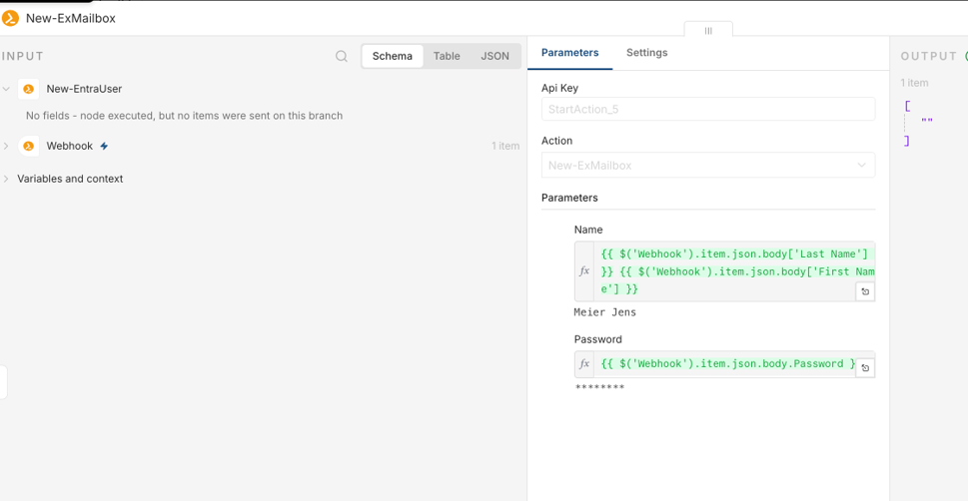Click the panel drag handle at top center

708,30
